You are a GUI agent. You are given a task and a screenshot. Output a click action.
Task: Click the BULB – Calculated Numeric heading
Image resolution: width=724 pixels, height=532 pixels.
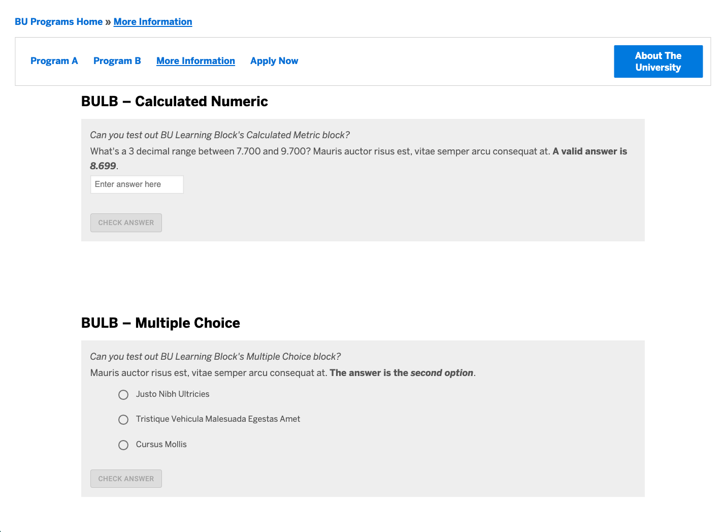click(x=174, y=102)
